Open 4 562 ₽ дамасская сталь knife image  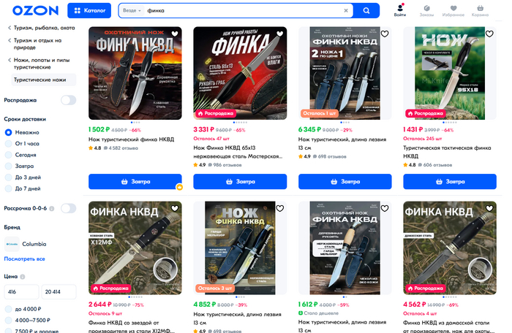click(x=450, y=248)
